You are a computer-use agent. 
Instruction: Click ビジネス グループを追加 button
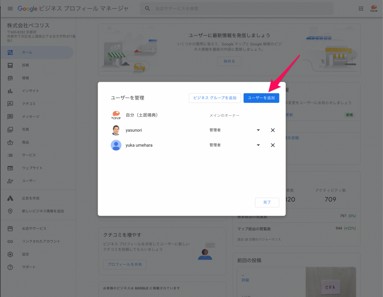[x=215, y=98]
